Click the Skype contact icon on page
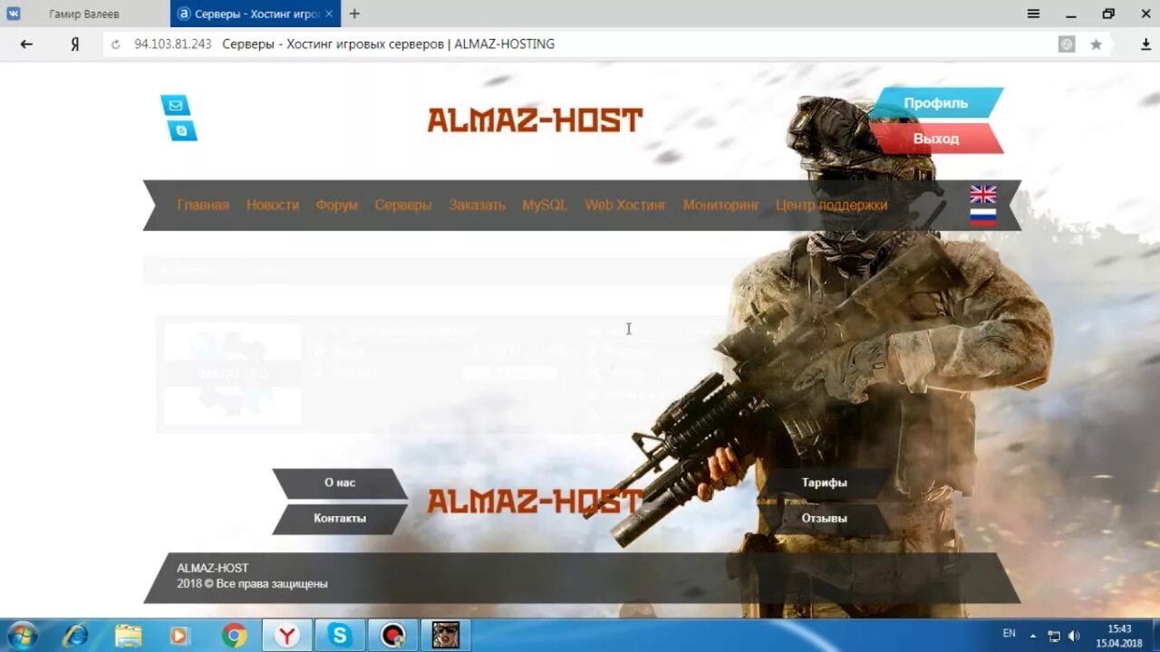The height and width of the screenshot is (652, 1160). pos(182,130)
